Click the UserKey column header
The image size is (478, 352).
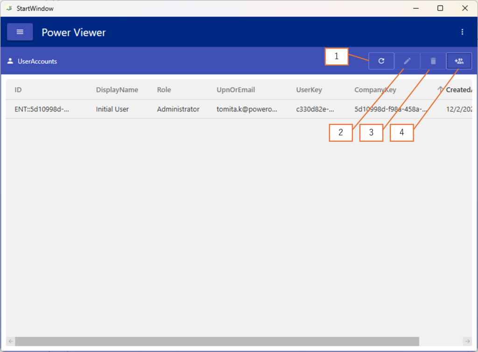coord(309,90)
